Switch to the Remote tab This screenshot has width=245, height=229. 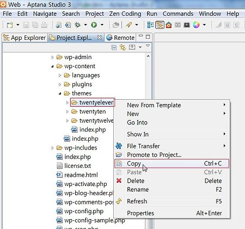point(120,38)
